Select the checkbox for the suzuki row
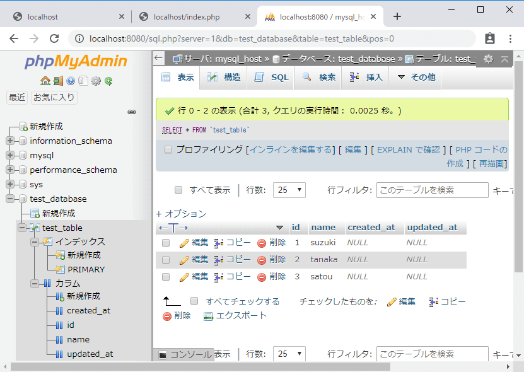This screenshot has width=524, height=372. click(x=166, y=243)
